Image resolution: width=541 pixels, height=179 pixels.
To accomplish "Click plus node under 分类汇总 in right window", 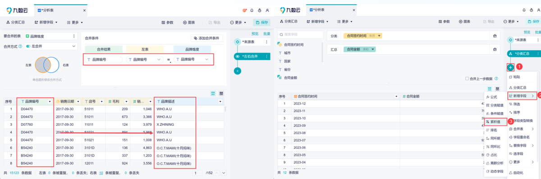I will (x=510, y=67).
